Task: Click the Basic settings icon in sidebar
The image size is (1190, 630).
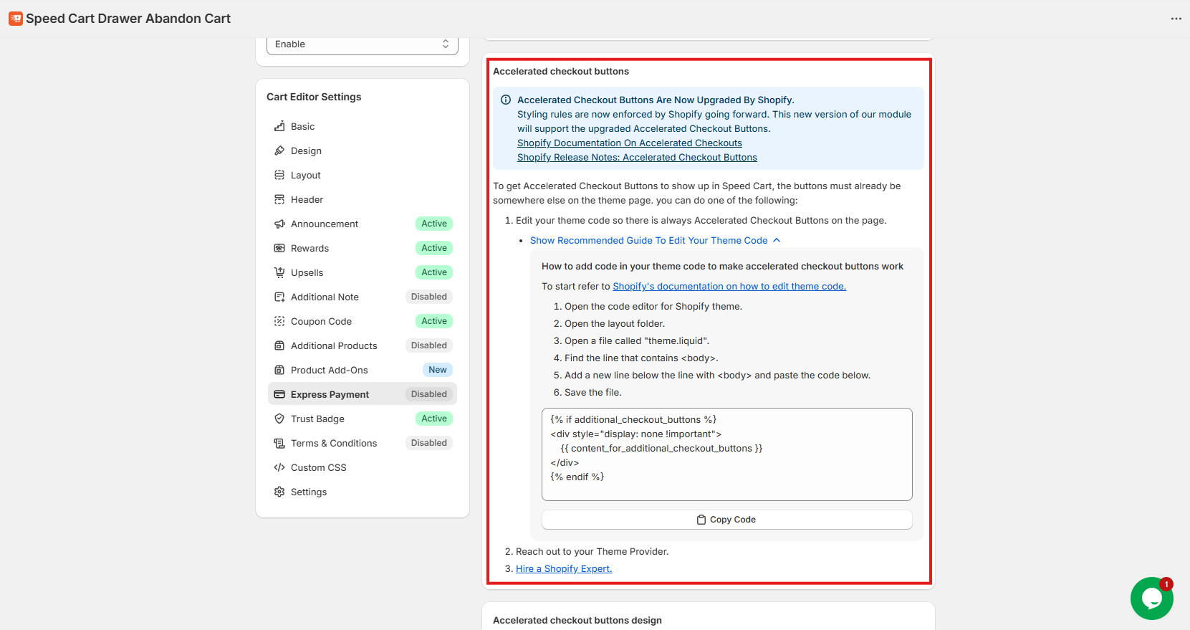Action: pyautogui.click(x=279, y=127)
